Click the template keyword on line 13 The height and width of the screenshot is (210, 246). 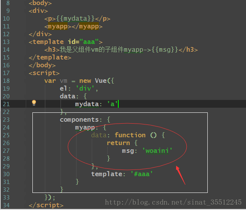(48, 42)
